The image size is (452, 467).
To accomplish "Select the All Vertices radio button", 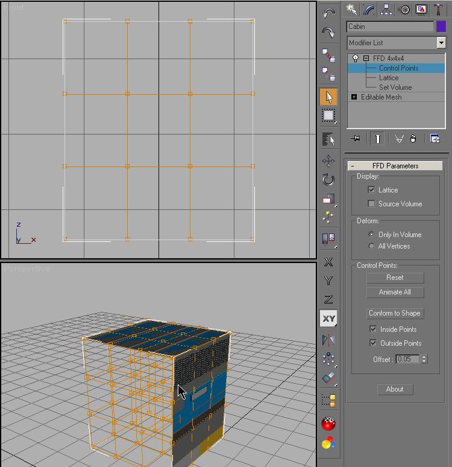I will [371, 246].
